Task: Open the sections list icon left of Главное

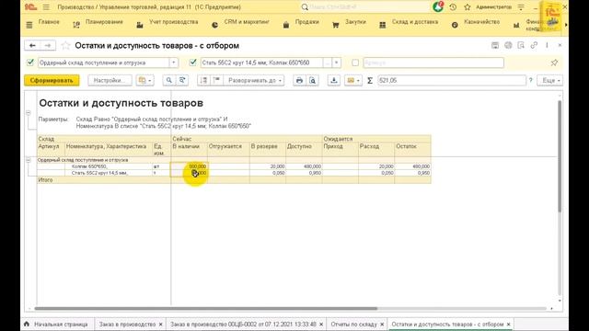Action: click(x=29, y=25)
